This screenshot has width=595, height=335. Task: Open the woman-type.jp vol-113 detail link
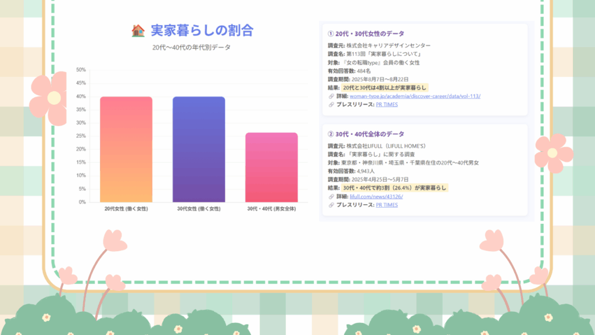click(x=415, y=96)
